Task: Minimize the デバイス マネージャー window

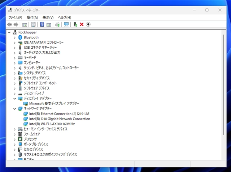Action: (x=194, y=10)
